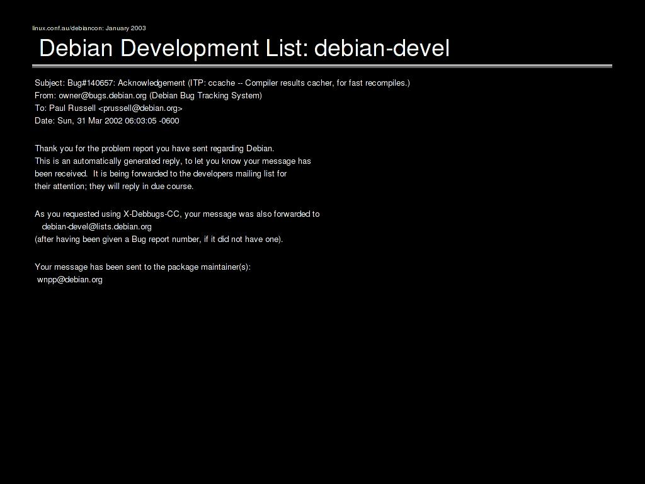Click the prussell@debian.org email address
Image resolution: width=645 pixels, height=484 pixels.
[x=140, y=108]
